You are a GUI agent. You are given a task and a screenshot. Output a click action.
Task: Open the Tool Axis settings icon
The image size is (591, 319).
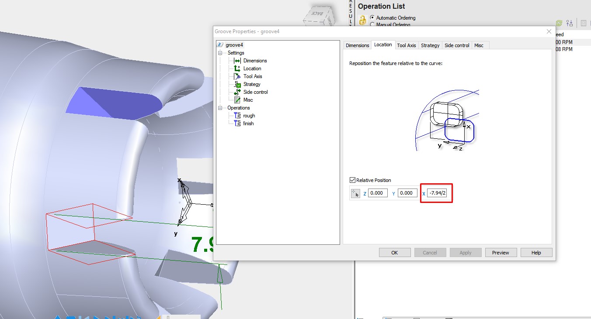(236, 76)
